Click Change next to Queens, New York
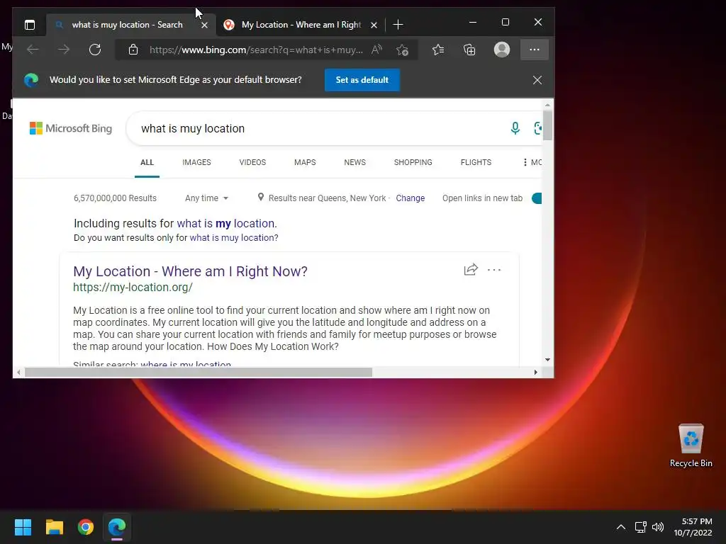The height and width of the screenshot is (544, 726). pyautogui.click(x=411, y=198)
